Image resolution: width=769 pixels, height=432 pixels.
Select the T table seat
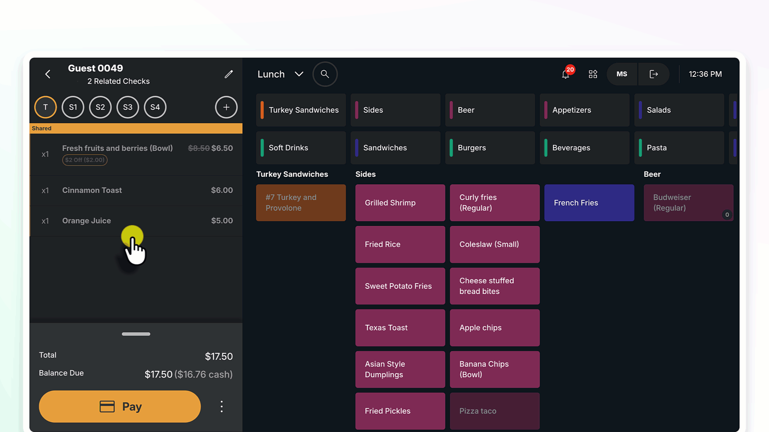45,107
